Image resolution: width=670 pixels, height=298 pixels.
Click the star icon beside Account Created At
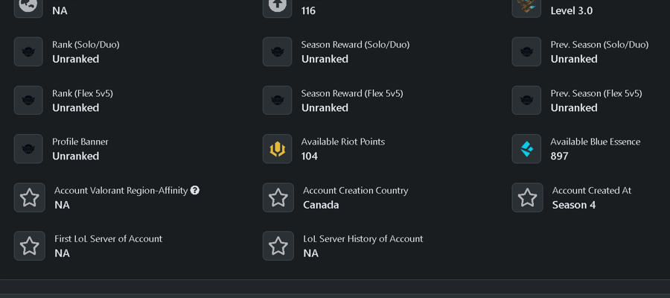point(527,197)
